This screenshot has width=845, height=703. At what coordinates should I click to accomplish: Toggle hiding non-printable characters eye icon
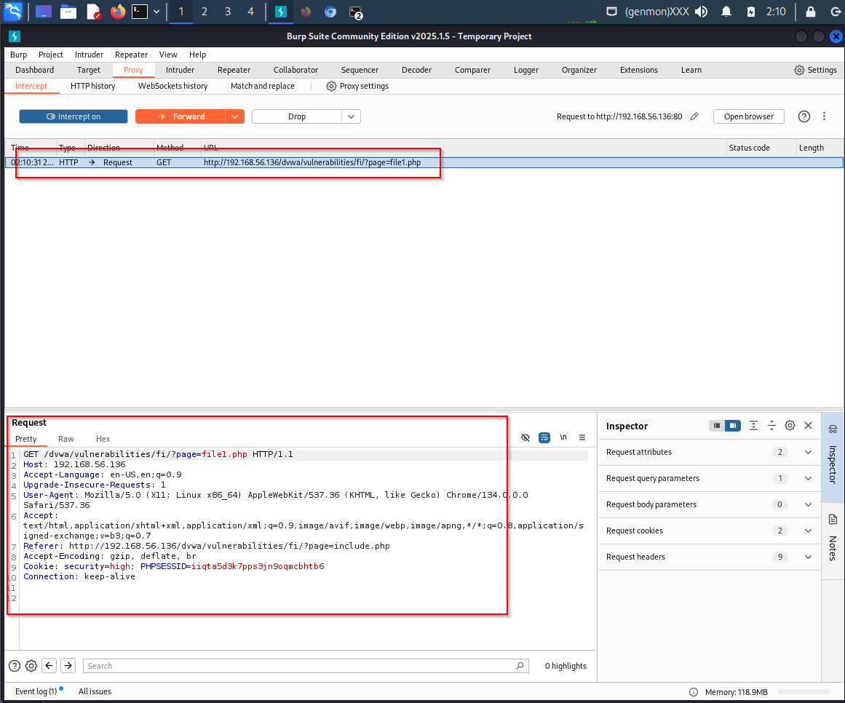pyautogui.click(x=525, y=437)
